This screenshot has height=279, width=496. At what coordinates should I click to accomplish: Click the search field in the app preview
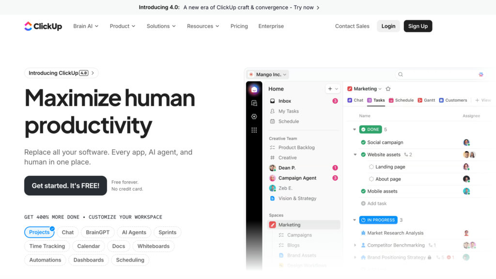(436, 75)
